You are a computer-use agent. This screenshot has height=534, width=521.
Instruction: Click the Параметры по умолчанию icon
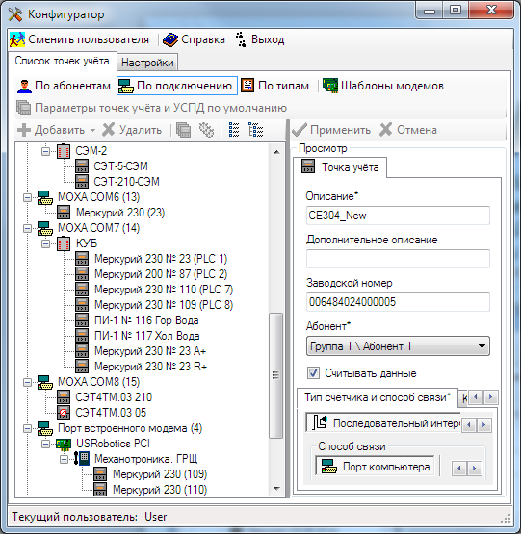pyautogui.click(x=24, y=108)
